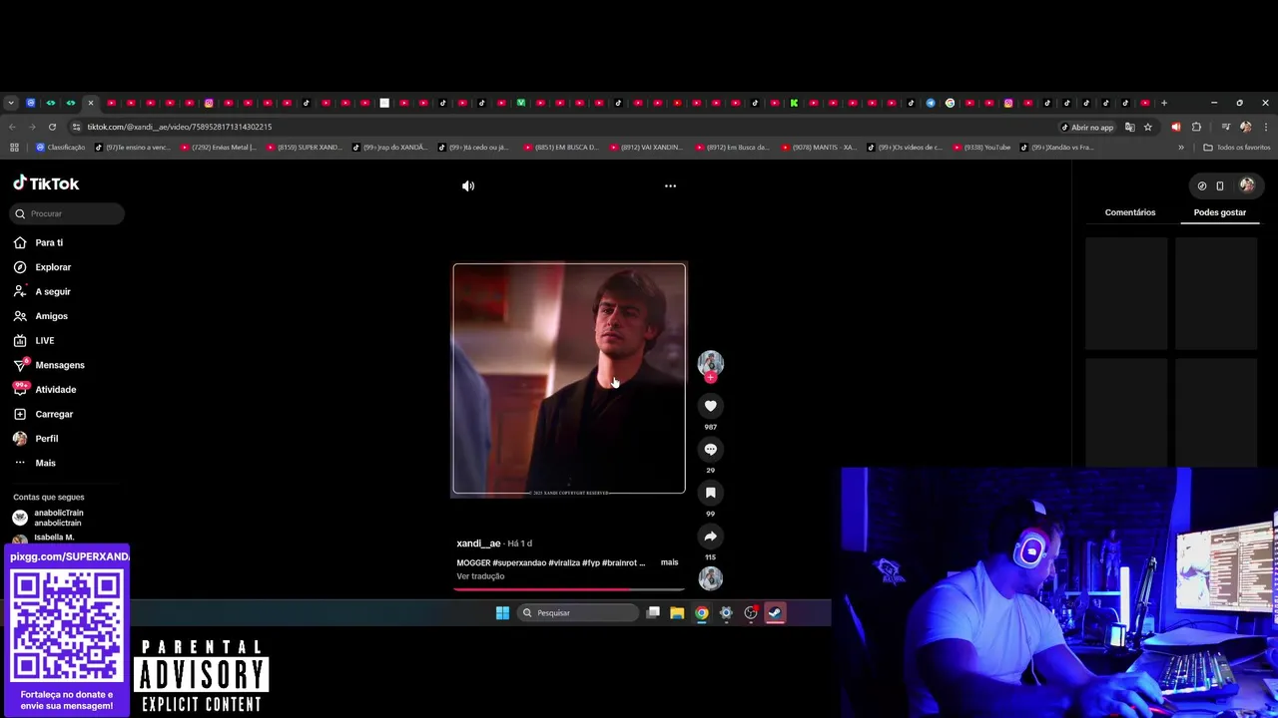This screenshot has height=718, width=1278.
Task: Focus the Procurar search field
Action: [67, 213]
